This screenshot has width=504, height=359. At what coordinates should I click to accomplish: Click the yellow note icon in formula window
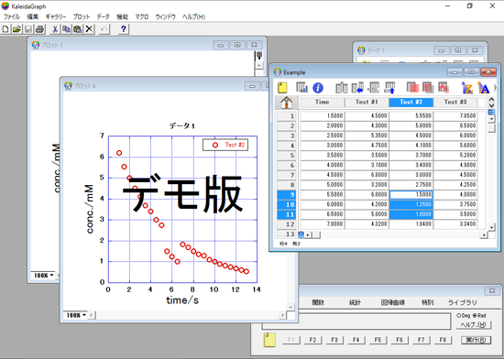pyautogui.click(x=269, y=340)
